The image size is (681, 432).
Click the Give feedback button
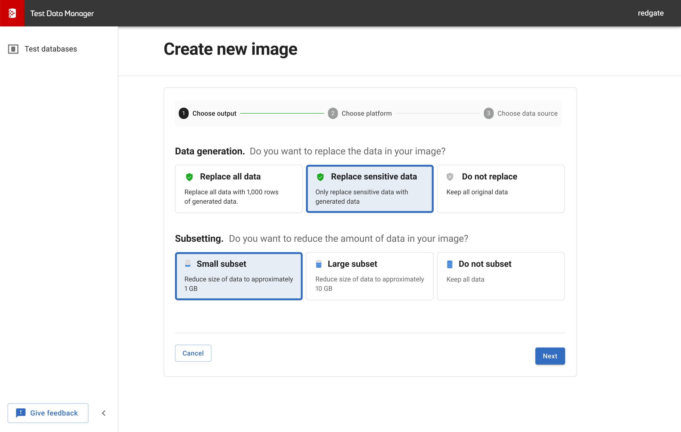[x=48, y=413]
